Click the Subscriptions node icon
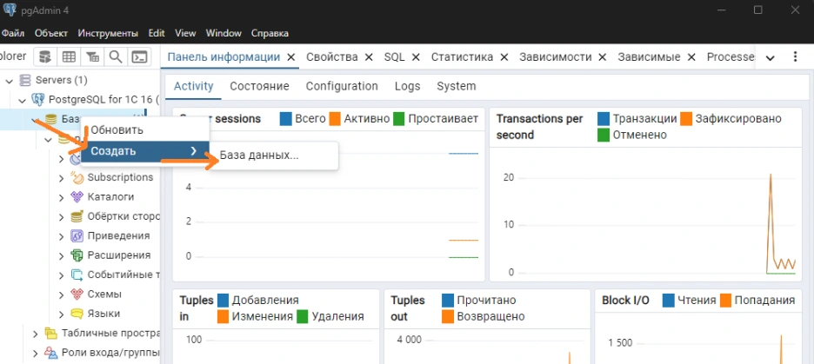Image resolution: width=814 pixels, height=364 pixels. pyautogui.click(x=77, y=177)
